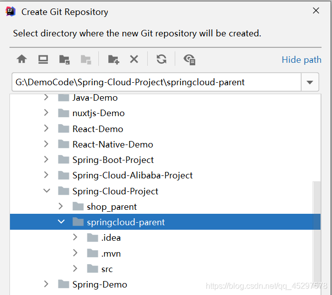Click the Delete (X) toolbar icon
332x295 pixels.
tap(134, 59)
